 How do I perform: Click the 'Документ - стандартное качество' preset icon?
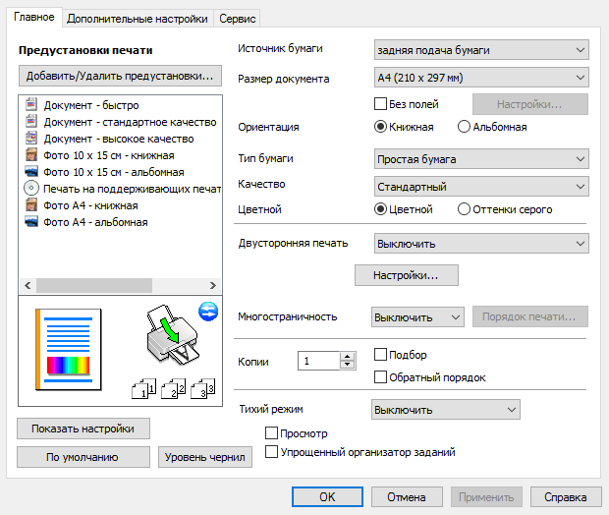[x=31, y=121]
